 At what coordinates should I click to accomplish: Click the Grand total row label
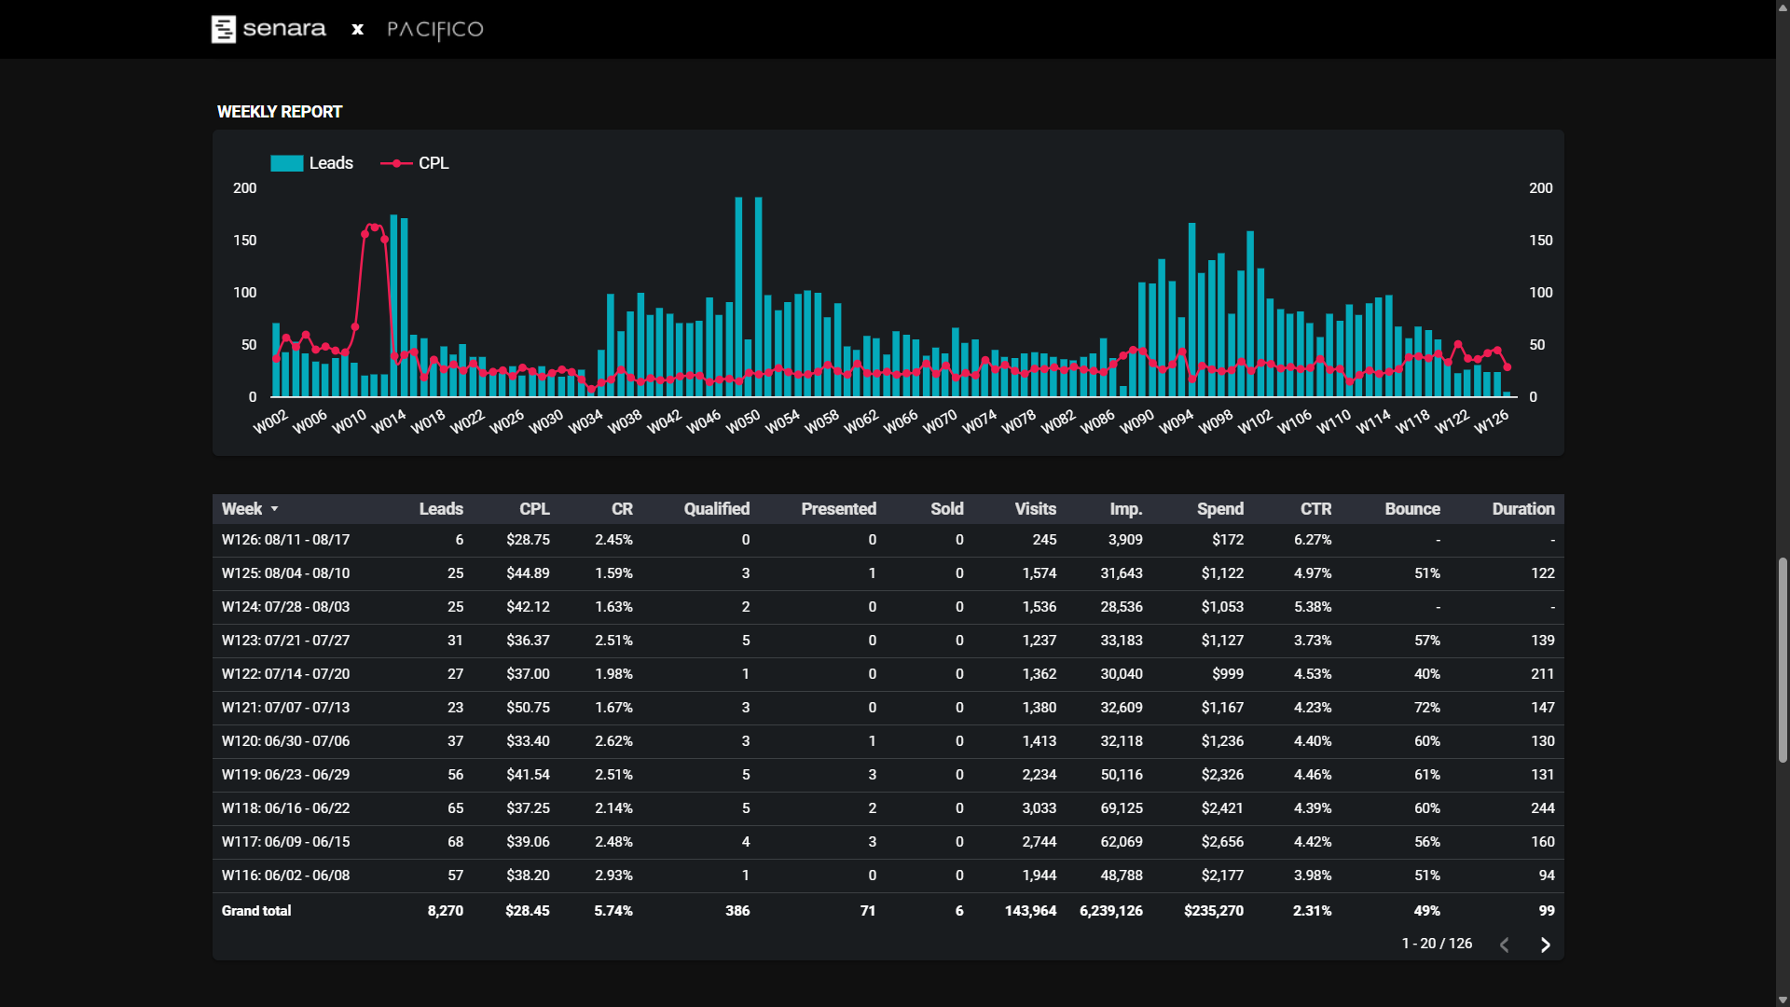tap(256, 911)
